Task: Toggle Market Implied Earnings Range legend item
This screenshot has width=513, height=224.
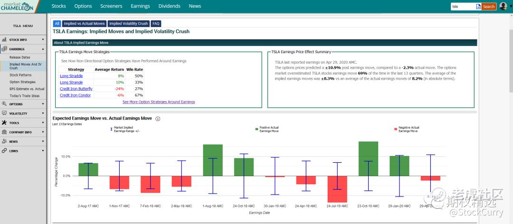Action: tap(125, 129)
